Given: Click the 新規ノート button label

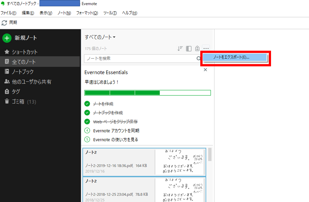Looking at the screenshot, I should [26, 38].
